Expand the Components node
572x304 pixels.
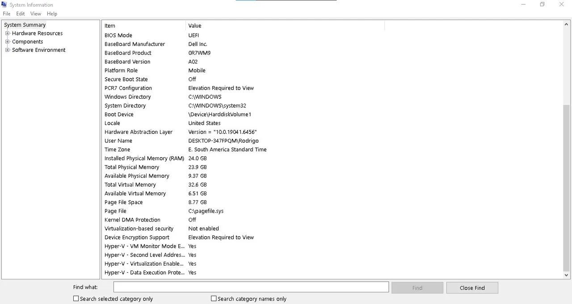(7, 42)
